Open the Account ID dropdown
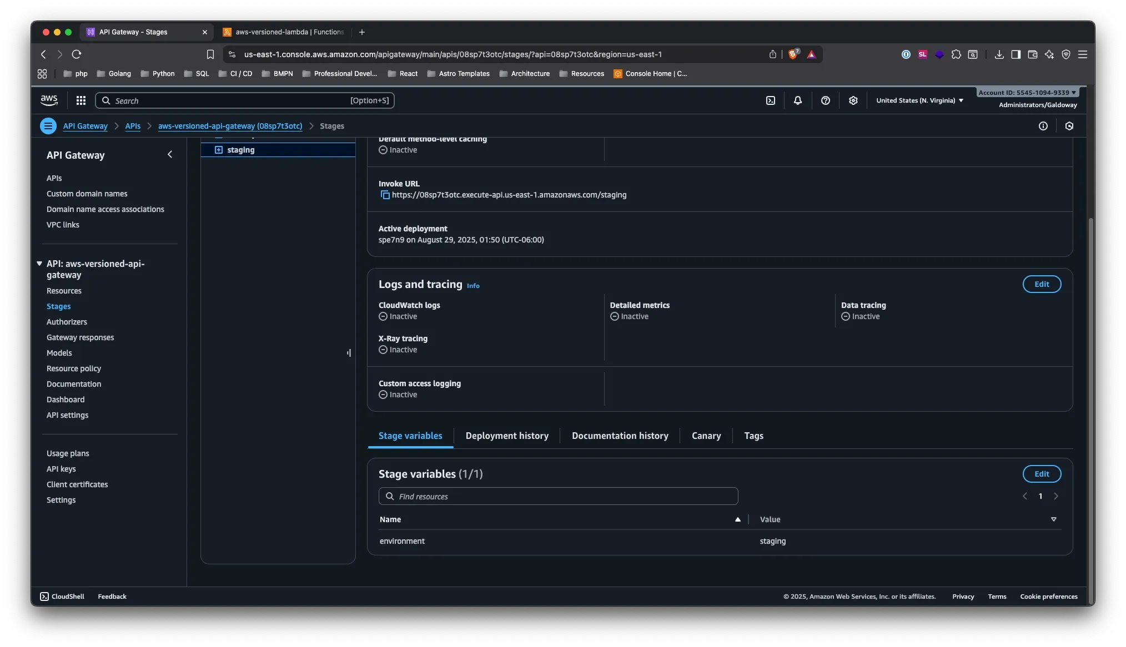The width and height of the screenshot is (1126, 647). point(1027,92)
